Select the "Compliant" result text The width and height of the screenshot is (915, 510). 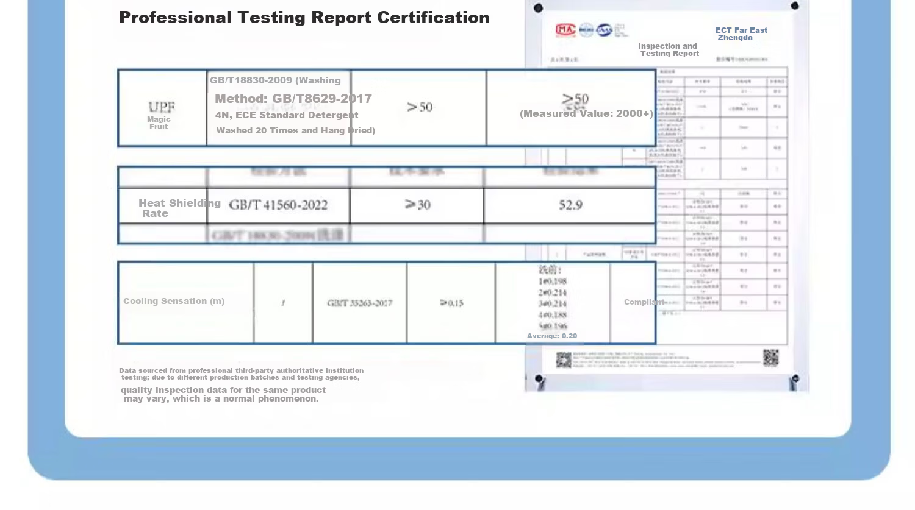coord(645,302)
